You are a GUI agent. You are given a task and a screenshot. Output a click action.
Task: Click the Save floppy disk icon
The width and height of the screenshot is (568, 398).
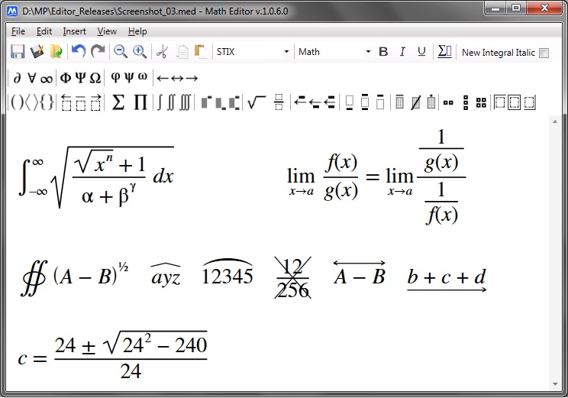[18, 52]
